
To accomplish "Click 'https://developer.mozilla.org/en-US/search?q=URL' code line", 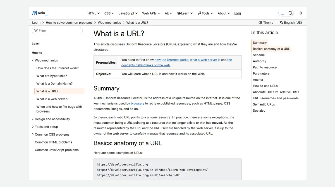I will (x=139, y=175).
